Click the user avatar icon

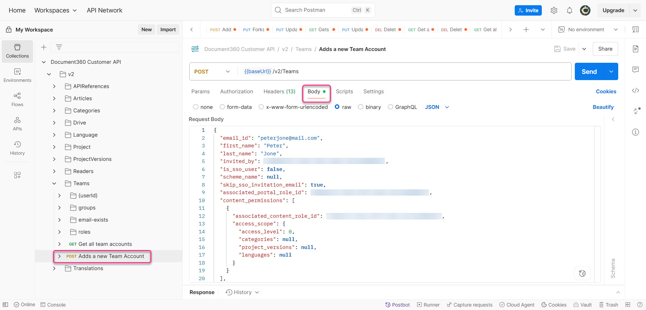tap(585, 10)
